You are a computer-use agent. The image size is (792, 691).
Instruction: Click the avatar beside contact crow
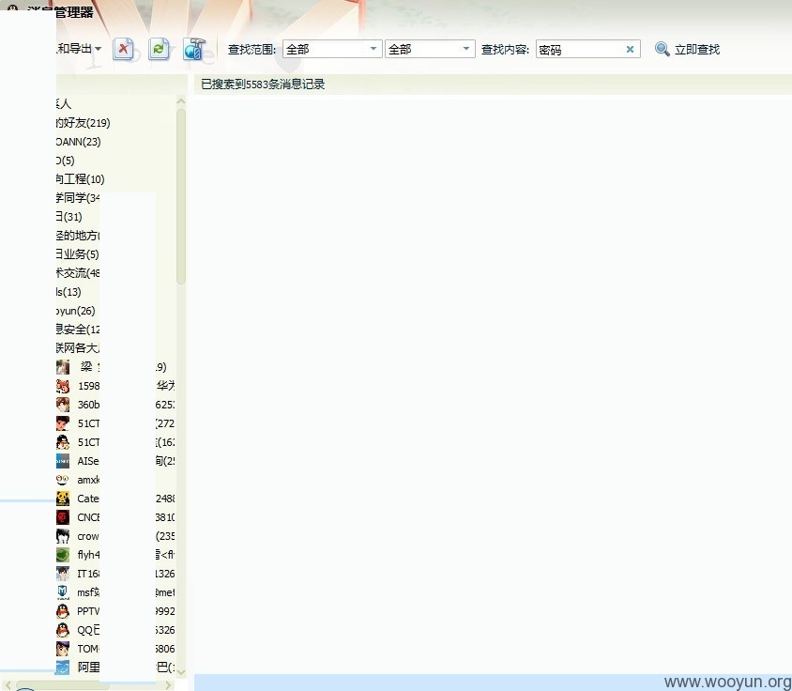[x=63, y=536]
